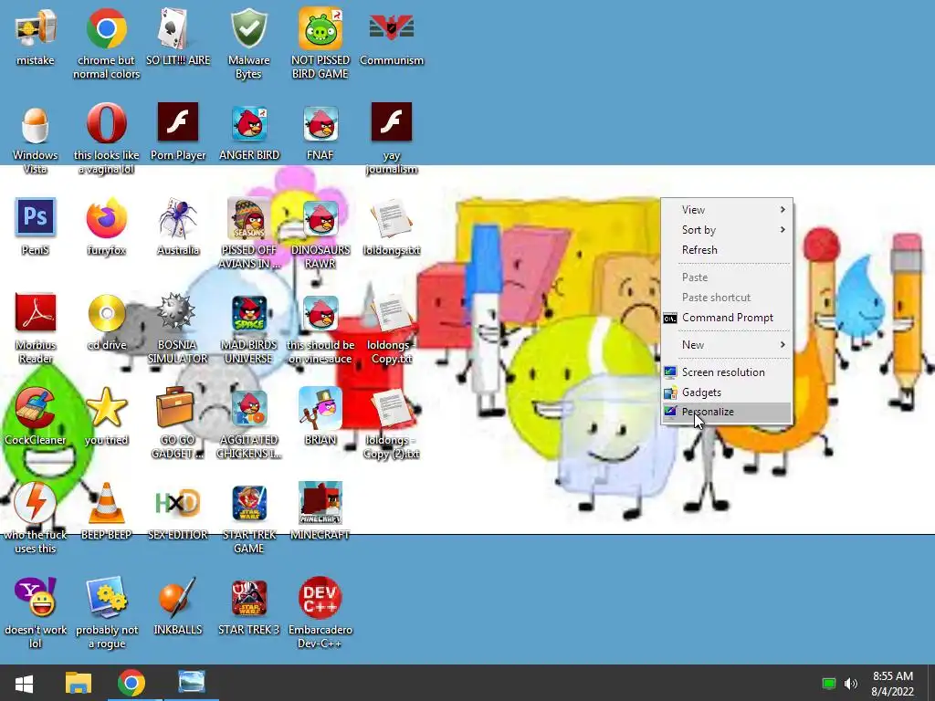Click the 'you tried' star icon
Screen dimensions: 935x701
click(106, 408)
